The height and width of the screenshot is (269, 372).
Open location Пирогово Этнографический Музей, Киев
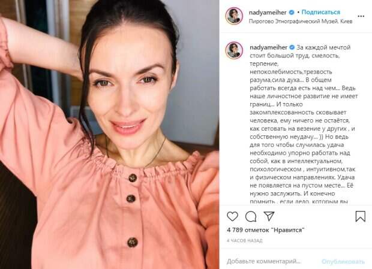point(301,22)
